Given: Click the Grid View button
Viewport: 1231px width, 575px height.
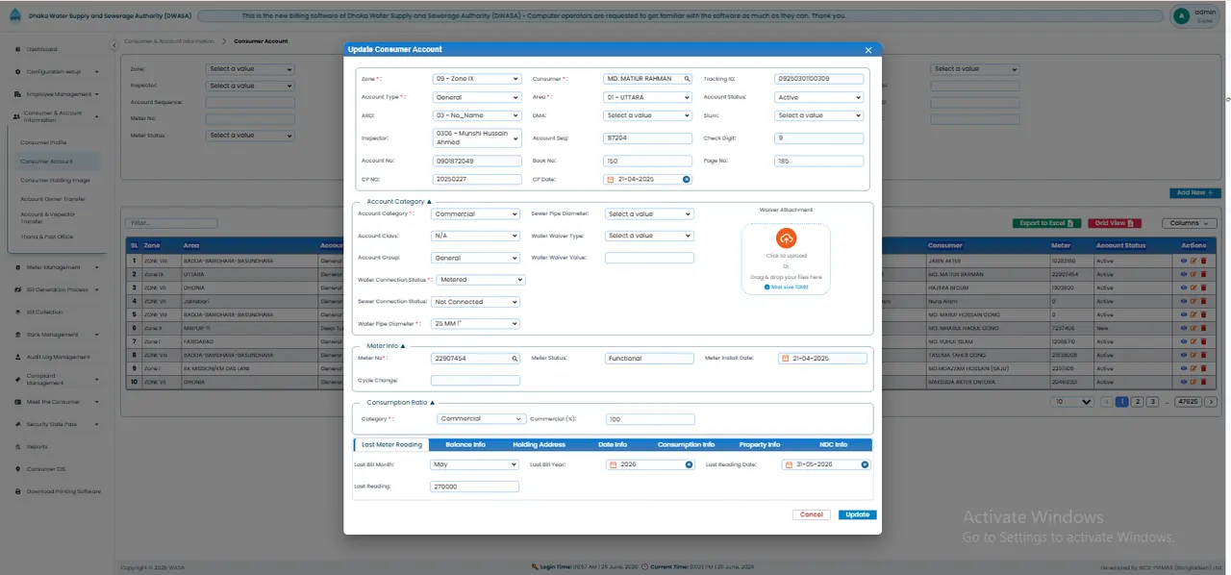Looking at the screenshot, I should click(1115, 223).
